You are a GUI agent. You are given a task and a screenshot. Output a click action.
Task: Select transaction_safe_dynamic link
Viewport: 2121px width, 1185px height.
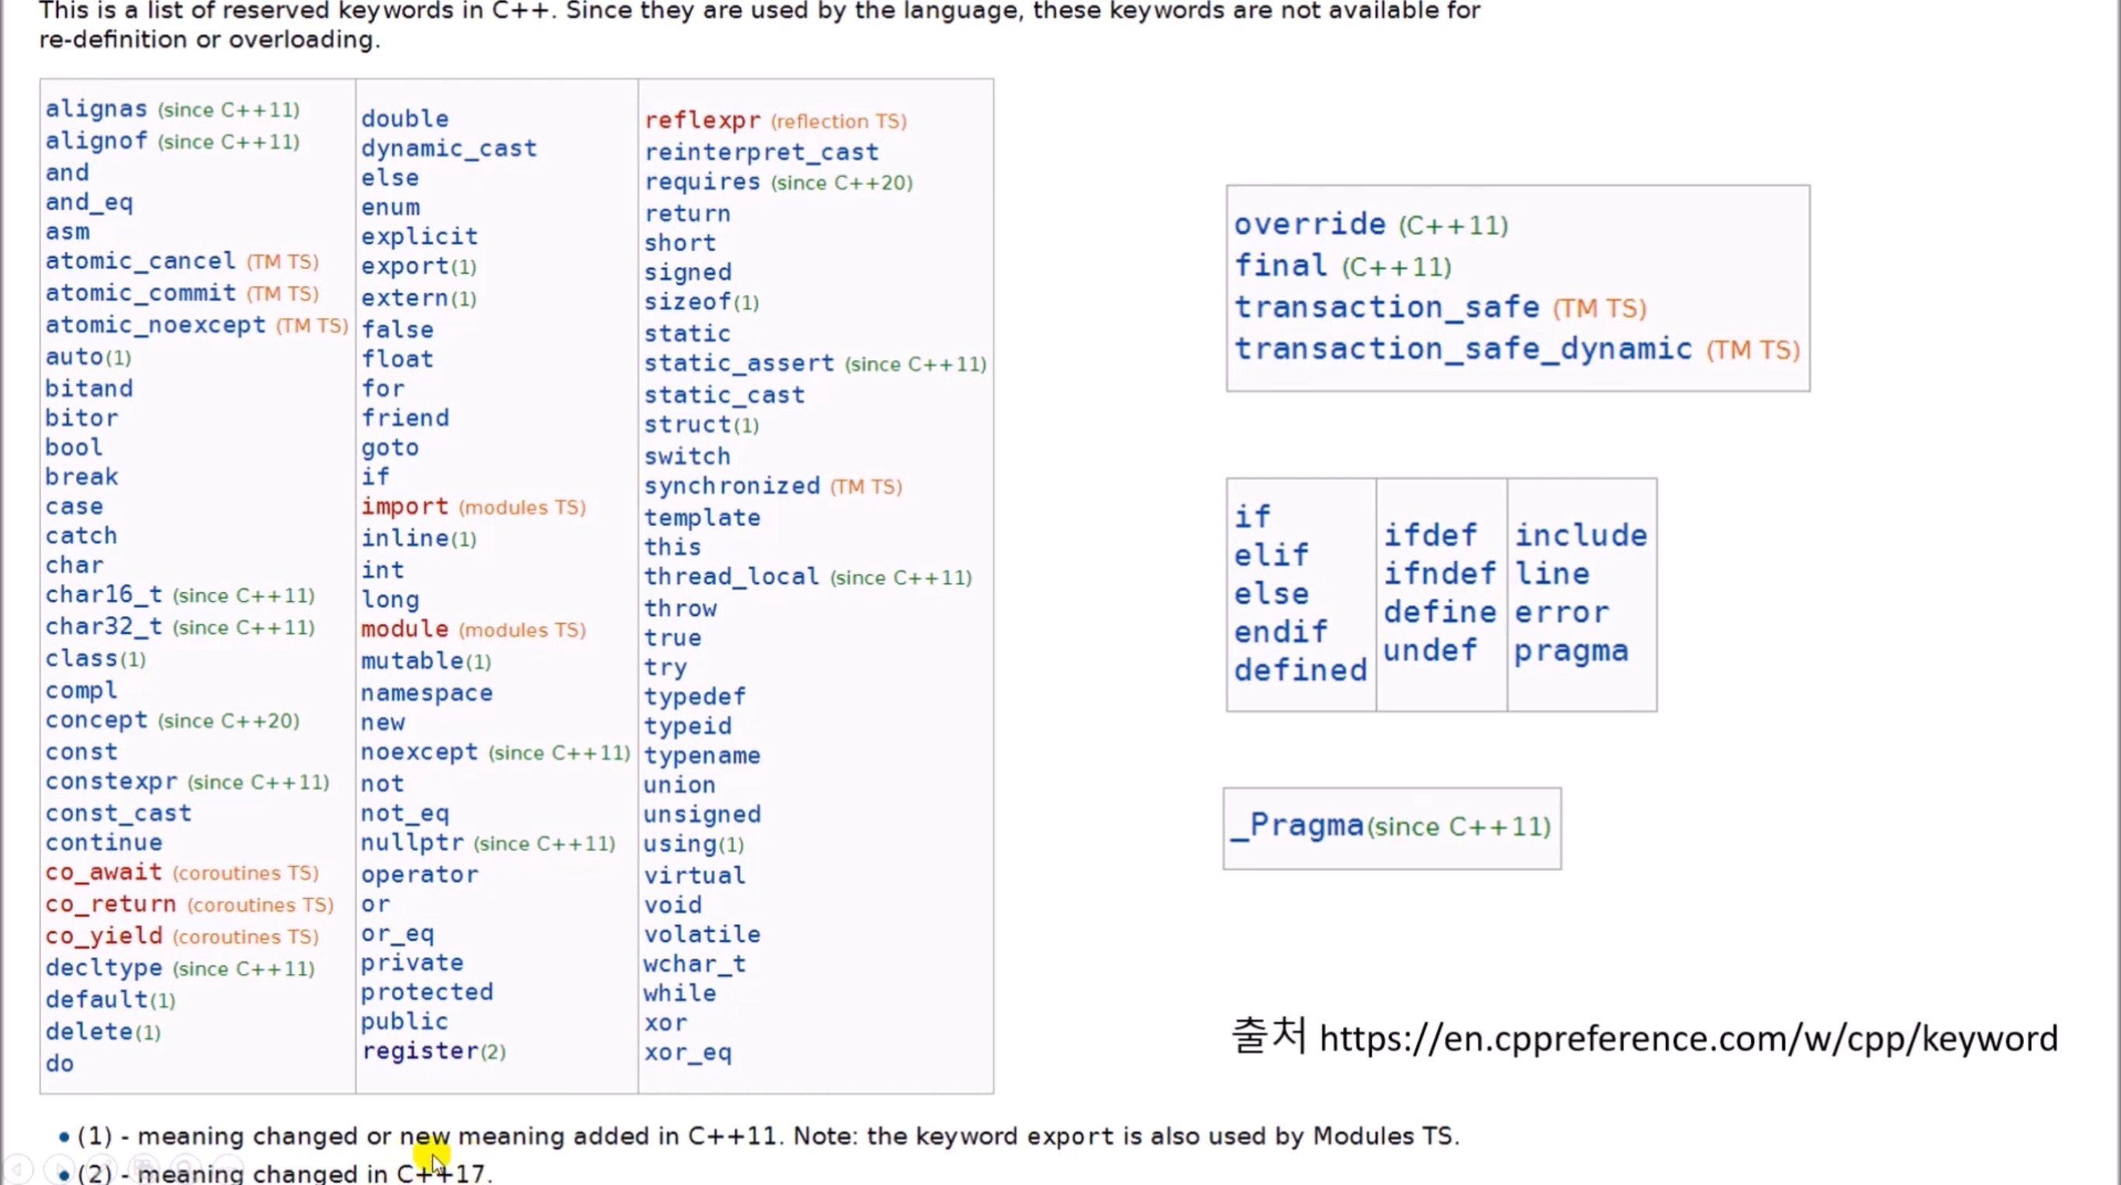click(x=1463, y=349)
